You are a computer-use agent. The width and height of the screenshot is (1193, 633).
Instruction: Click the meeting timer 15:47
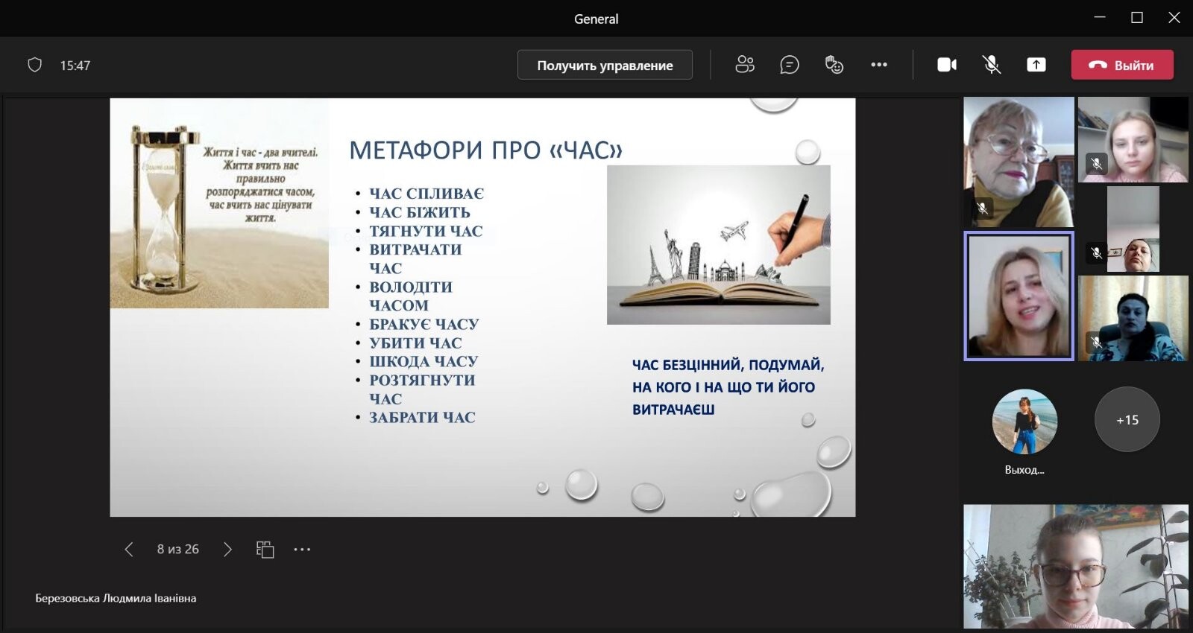click(75, 66)
